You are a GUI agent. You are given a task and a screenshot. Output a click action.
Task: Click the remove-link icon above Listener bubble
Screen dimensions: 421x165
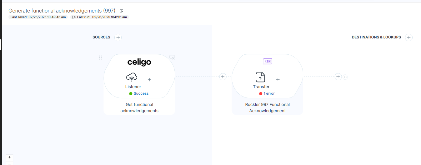point(172,57)
